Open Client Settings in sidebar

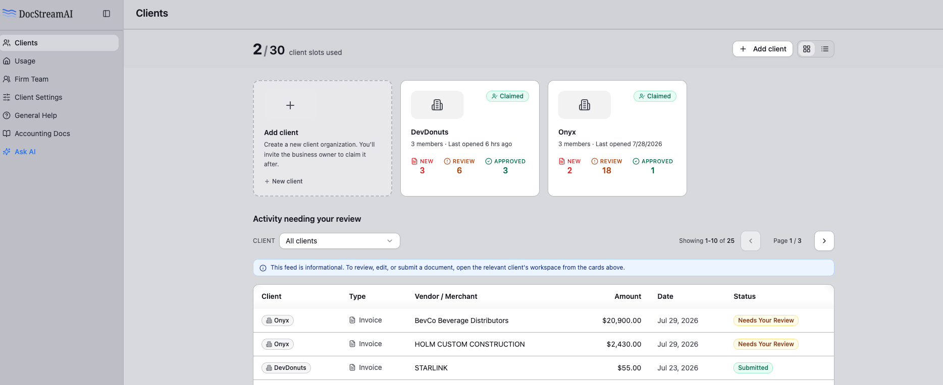60,97
